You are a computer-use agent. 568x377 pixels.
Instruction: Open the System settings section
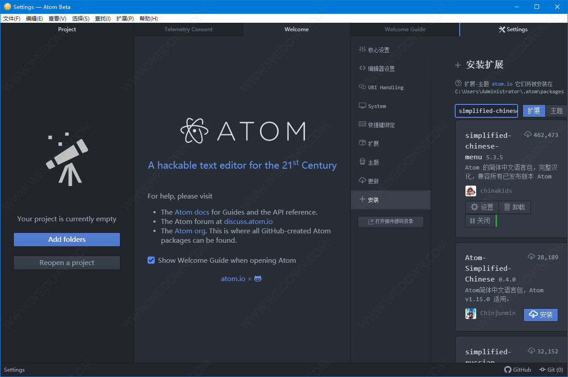(391, 106)
